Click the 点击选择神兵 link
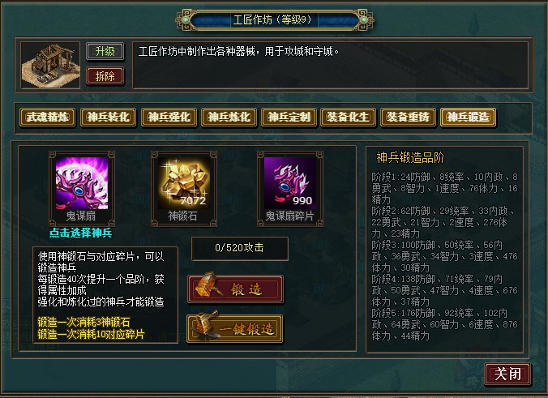The height and width of the screenshot is (398, 548). coord(81,233)
